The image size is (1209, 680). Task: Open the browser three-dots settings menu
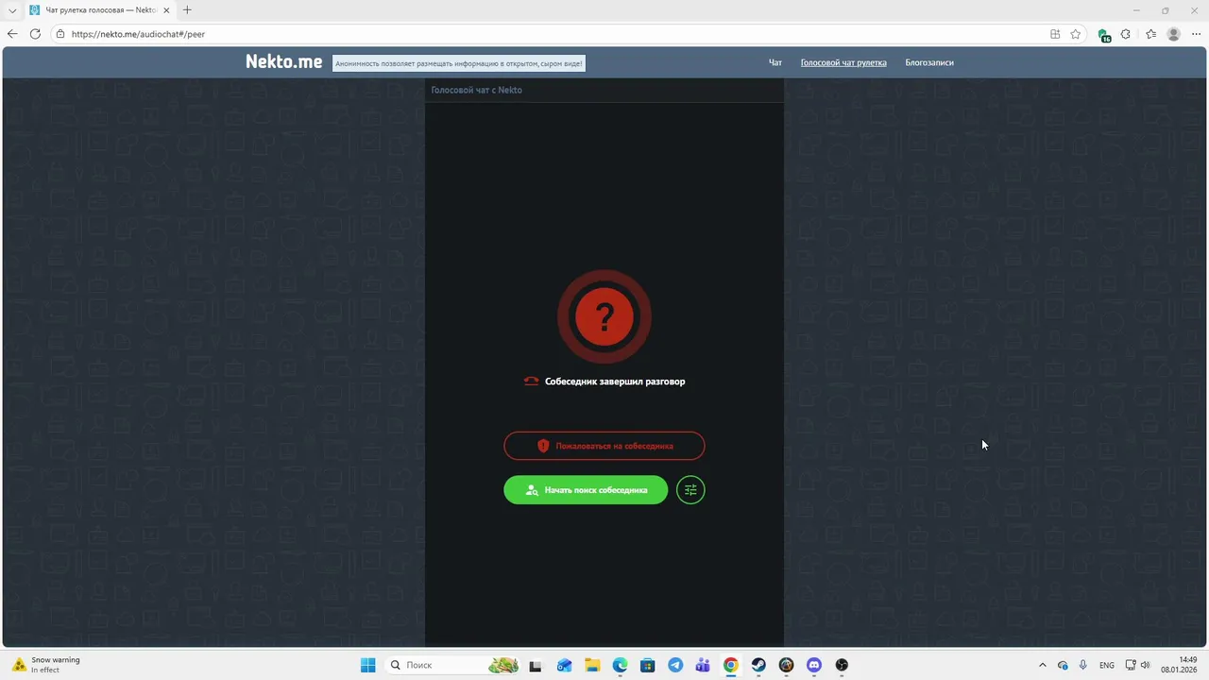pyautogui.click(x=1196, y=34)
